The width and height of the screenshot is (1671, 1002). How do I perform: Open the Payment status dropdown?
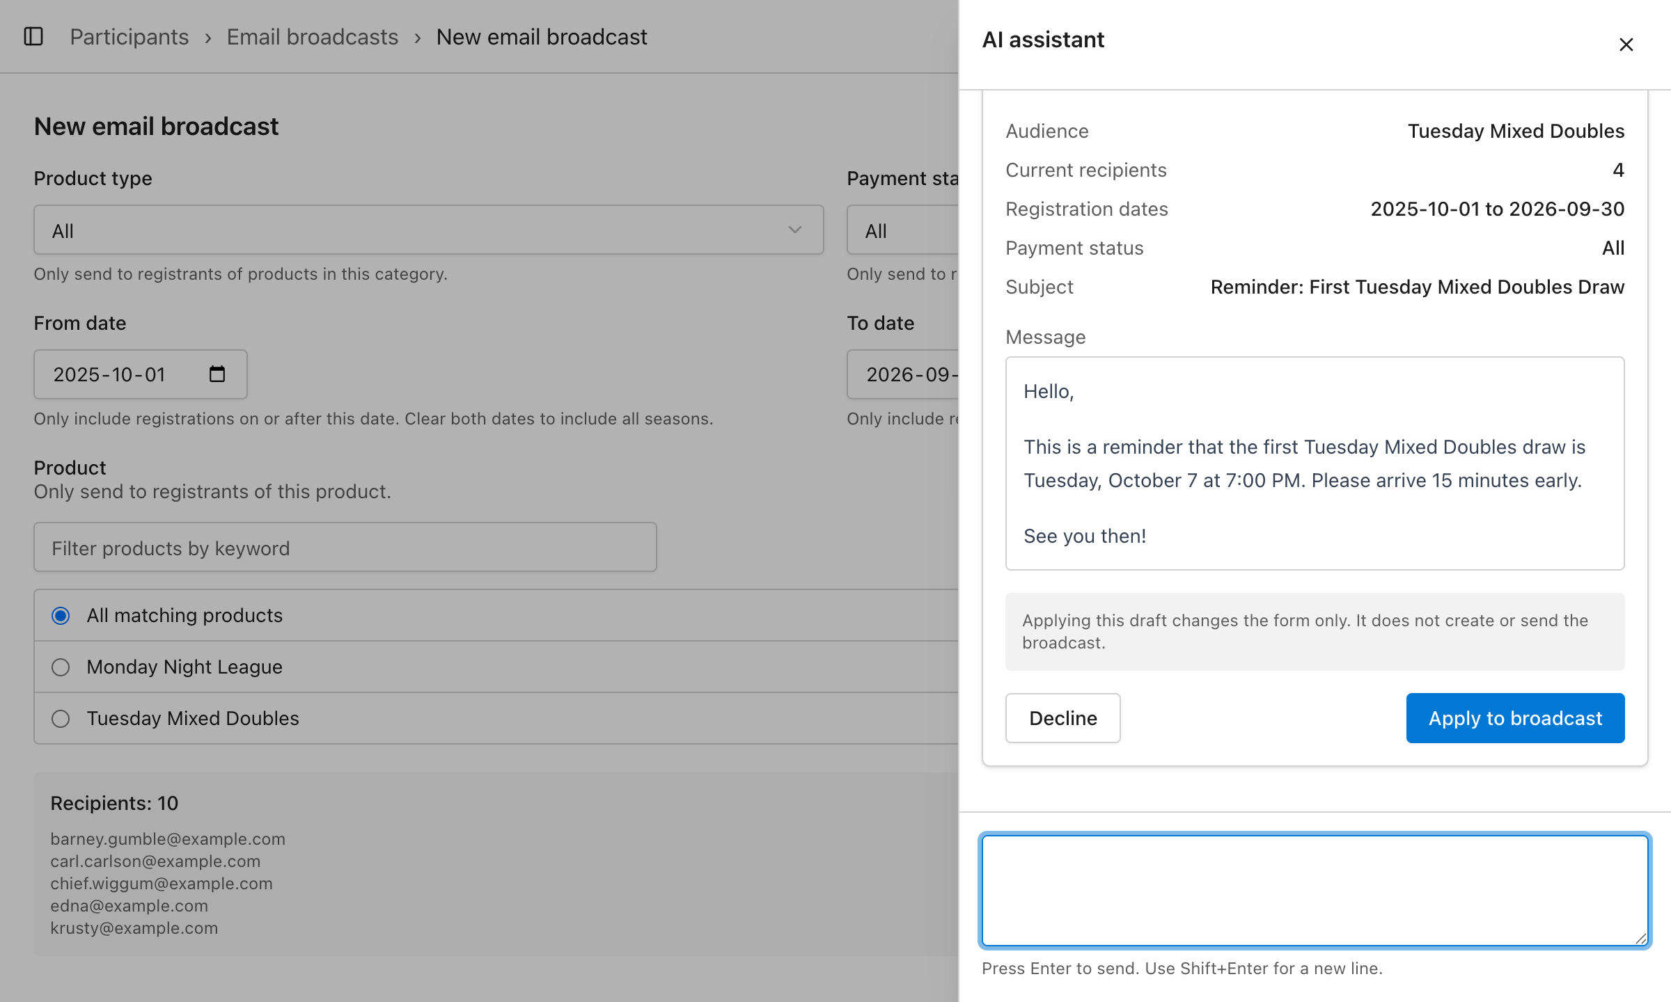[x=902, y=230]
